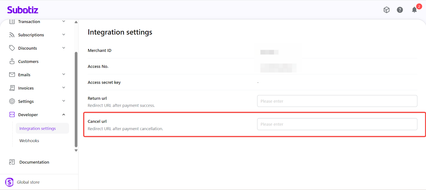This screenshot has height=190, width=426.
Task: Click the Discounts tag icon
Action: pos(12,48)
